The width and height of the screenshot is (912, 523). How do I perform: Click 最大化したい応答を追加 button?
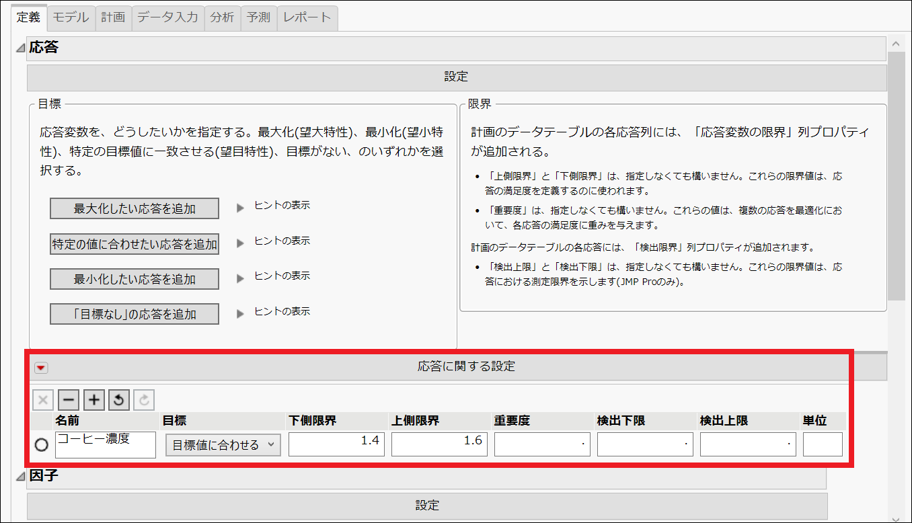pos(134,208)
